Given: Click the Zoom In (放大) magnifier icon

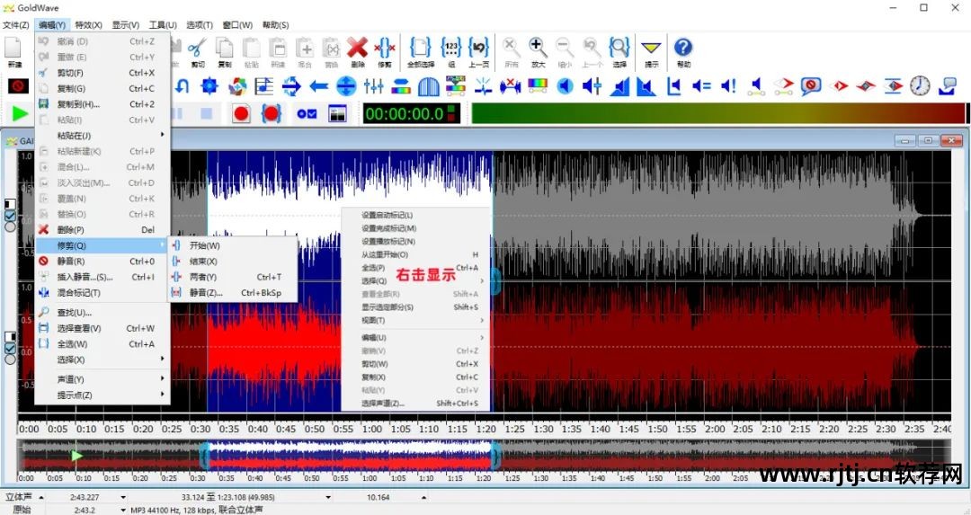Looking at the screenshot, I should (538, 50).
